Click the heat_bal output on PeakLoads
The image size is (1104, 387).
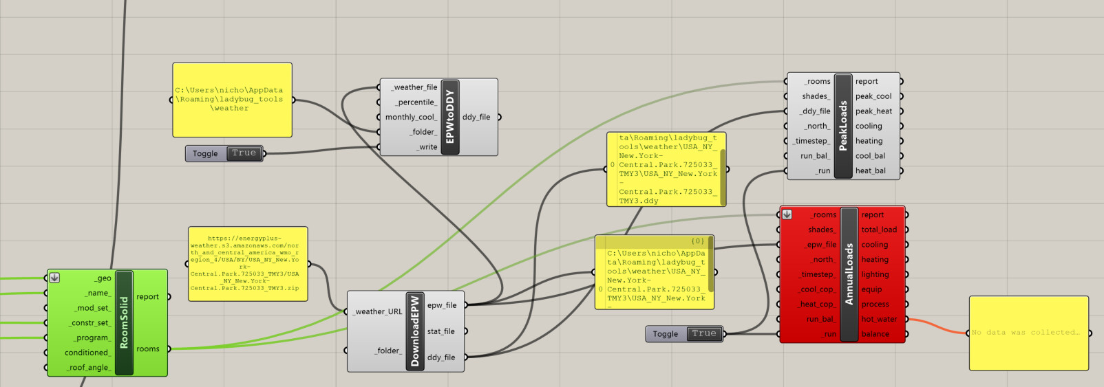point(870,171)
